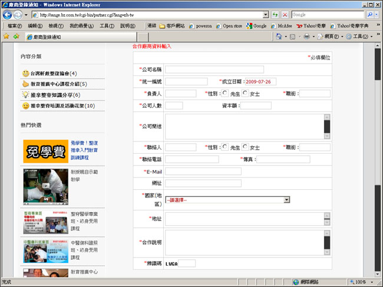Click the Stop loading X icon
383x287 pixels.
pyautogui.click(x=285, y=15)
